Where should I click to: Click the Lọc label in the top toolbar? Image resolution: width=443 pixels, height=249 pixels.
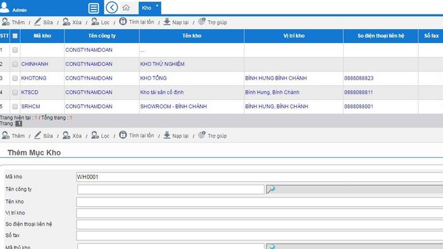click(x=105, y=23)
